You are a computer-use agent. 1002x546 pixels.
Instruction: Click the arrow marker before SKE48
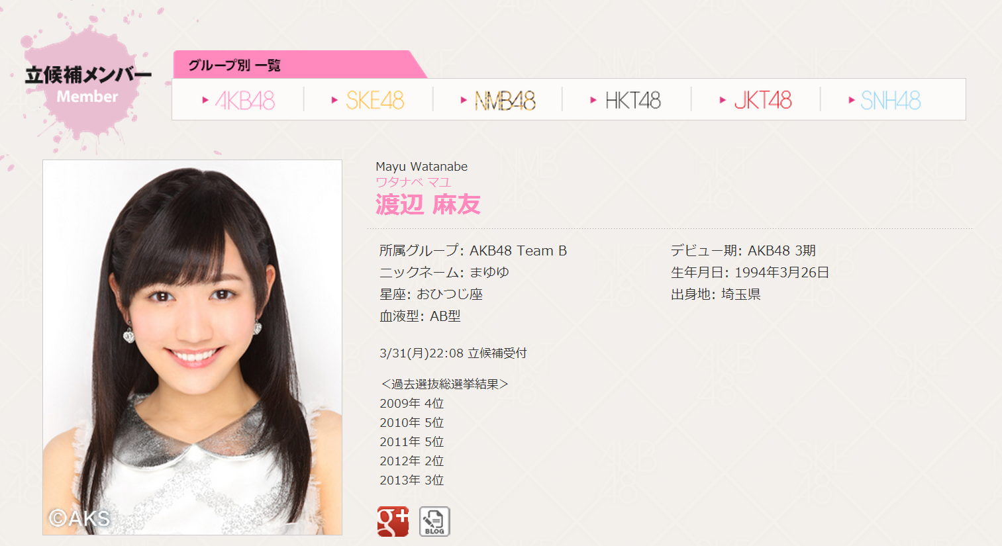[334, 100]
